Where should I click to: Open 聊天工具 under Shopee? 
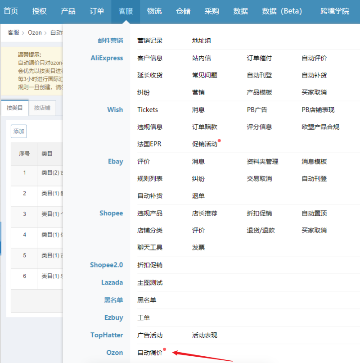point(150,248)
